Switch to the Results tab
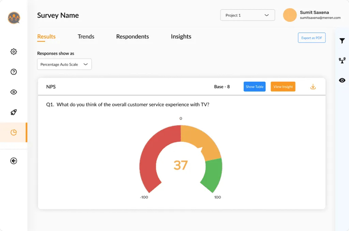 46,37
